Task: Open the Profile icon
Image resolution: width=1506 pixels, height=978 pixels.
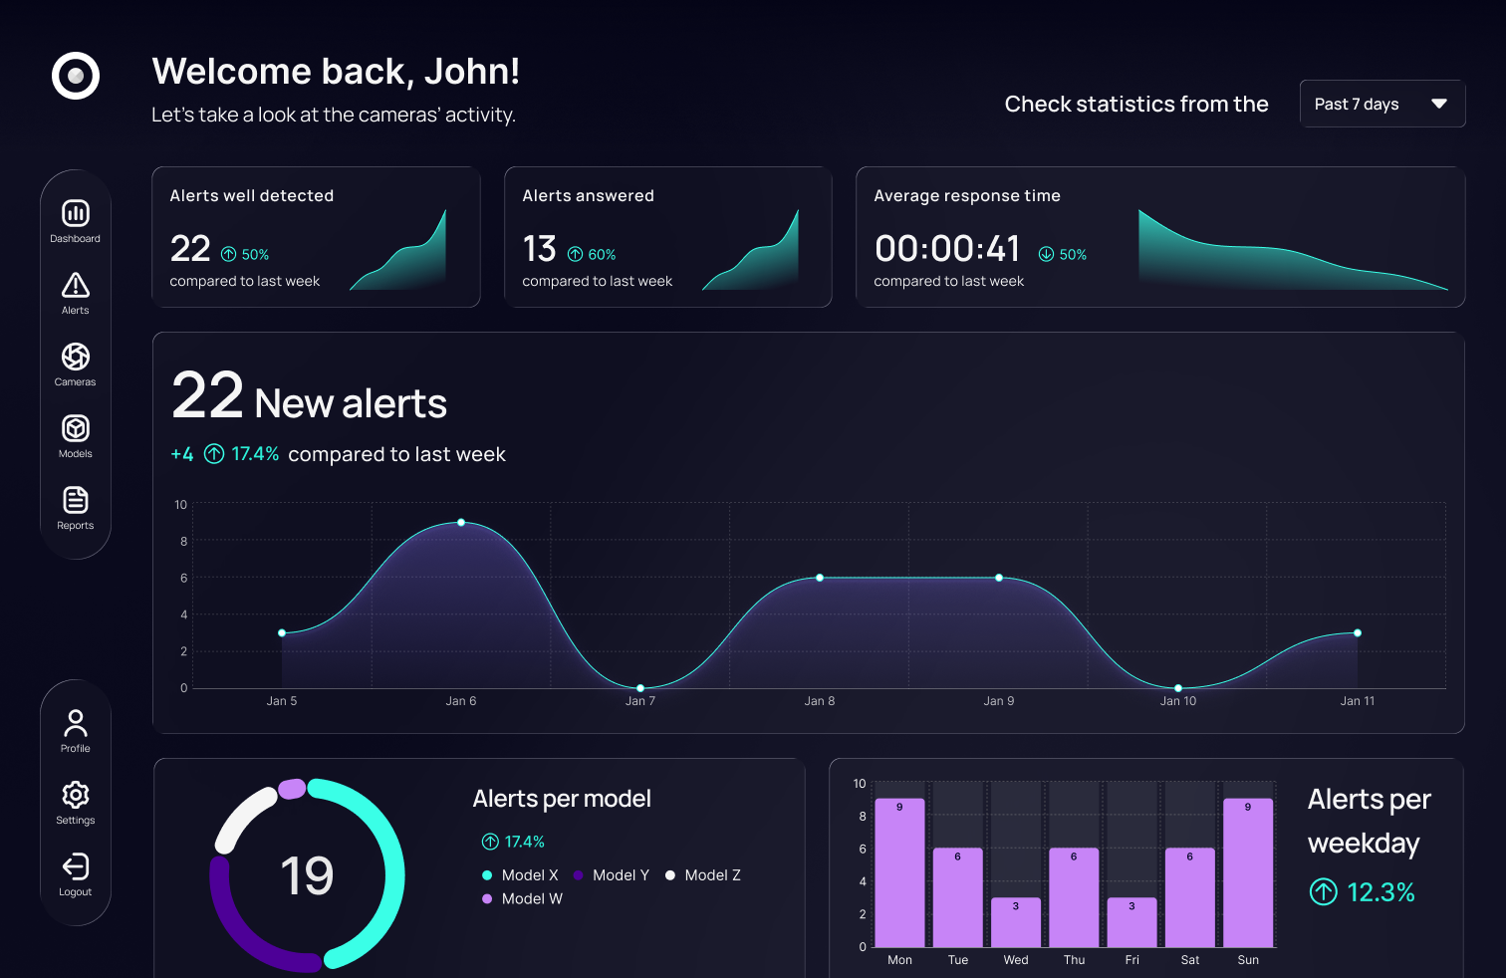Action: [x=75, y=724]
